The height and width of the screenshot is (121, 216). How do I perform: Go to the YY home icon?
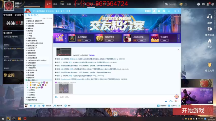coord(154,11)
